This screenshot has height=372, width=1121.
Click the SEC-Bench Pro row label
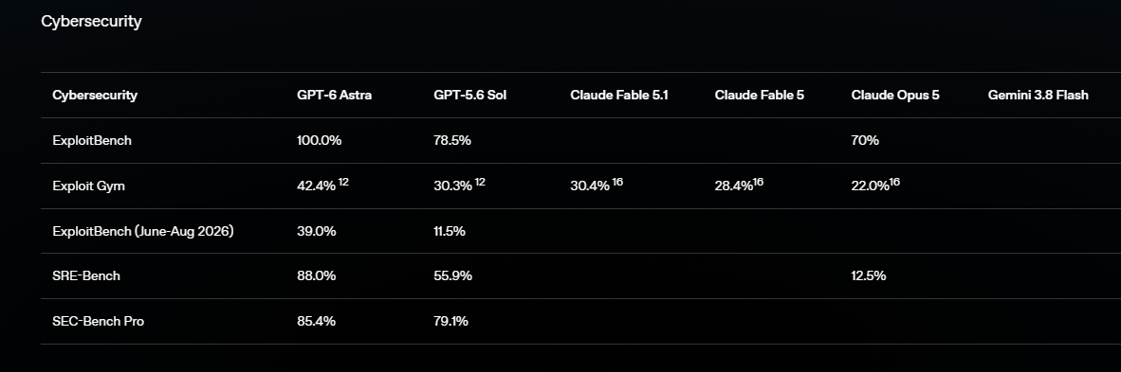[98, 321]
